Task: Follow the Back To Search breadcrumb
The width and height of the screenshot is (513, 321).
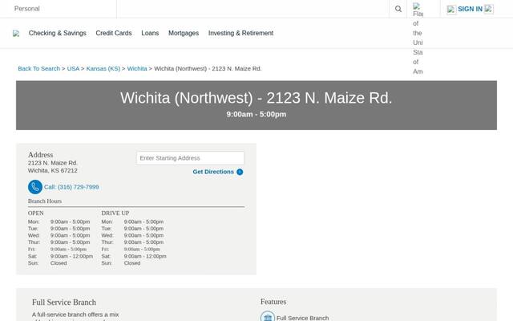Action: coord(39,68)
